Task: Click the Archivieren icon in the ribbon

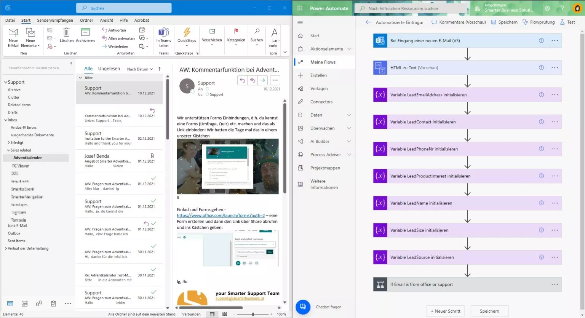Action: [x=85, y=36]
